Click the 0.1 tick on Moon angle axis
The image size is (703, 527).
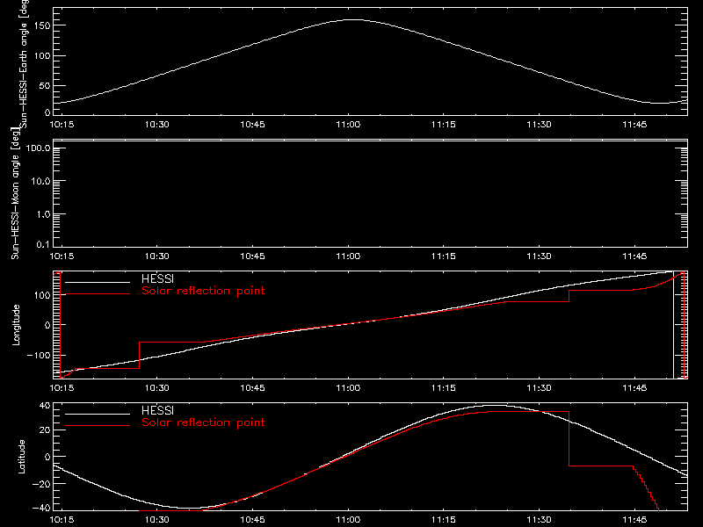click(x=43, y=244)
